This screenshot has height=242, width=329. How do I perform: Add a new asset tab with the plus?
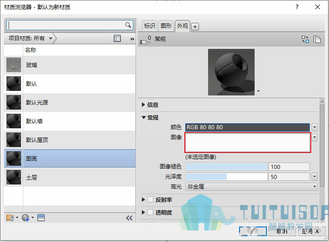195,26
